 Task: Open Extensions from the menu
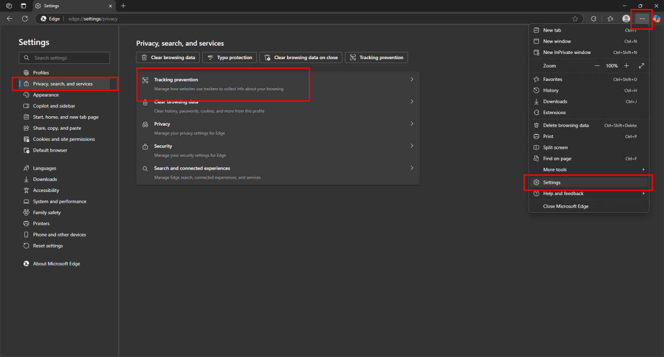589,113
